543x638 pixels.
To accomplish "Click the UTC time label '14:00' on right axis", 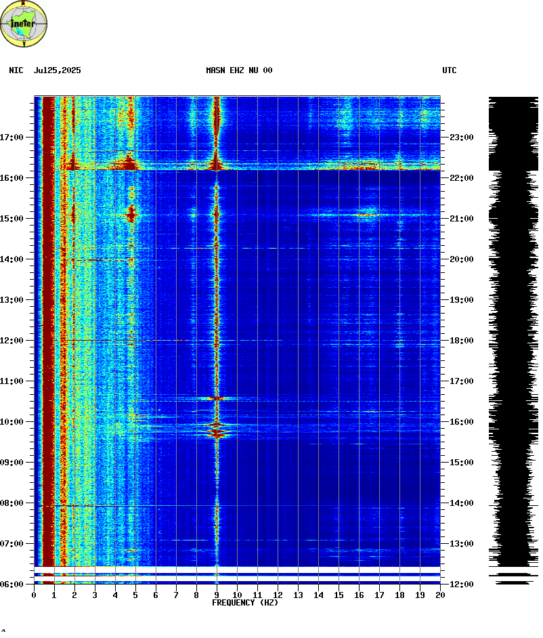I will pyautogui.click(x=462, y=503).
